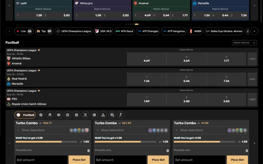Choose the cricket crossed-bats sport icon
Viewport: 263px width, 164px height.
[85, 115]
